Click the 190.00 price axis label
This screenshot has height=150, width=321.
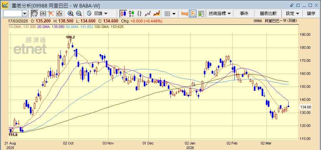coord(305,34)
